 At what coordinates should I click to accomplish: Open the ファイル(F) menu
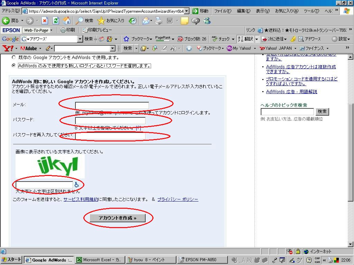pos(223,11)
